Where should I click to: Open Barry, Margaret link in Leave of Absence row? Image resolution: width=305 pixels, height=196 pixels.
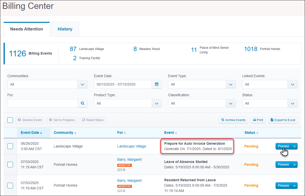(x=130, y=160)
